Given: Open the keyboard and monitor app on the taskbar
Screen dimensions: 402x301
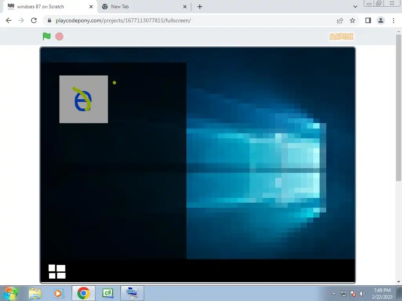Looking at the screenshot, I should (132, 293).
